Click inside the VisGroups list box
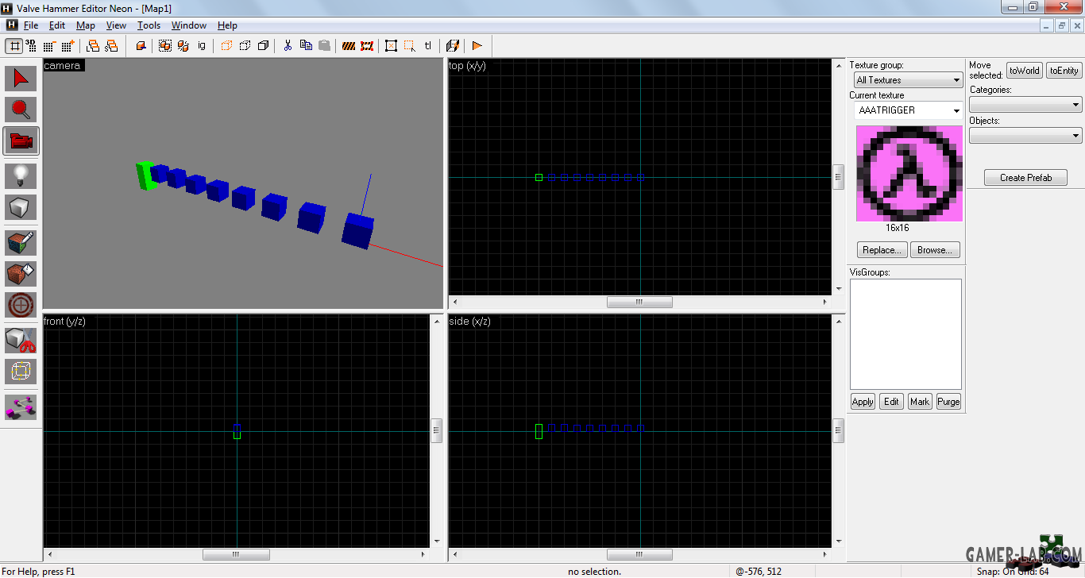Viewport: 1085px width, 578px height. (x=905, y=334)
